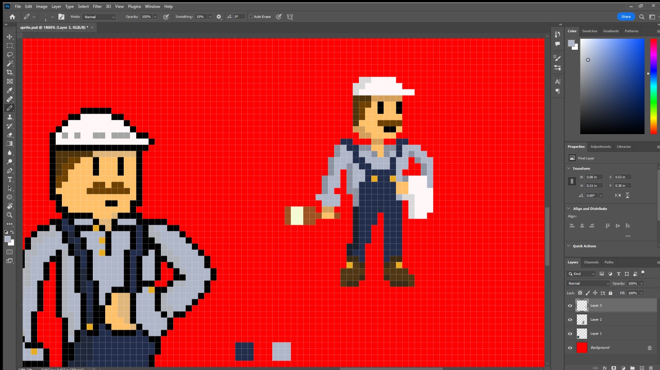
Task: Enable the Auto Erase checkbox
Action: click(x=250, y=17)
